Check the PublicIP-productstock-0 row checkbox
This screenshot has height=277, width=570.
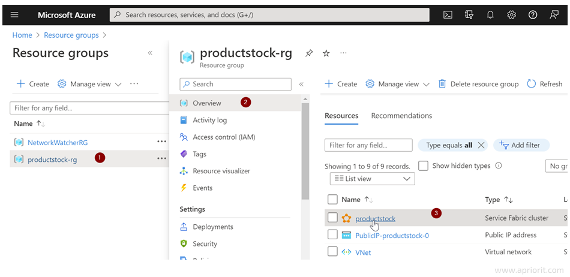[332, 235]
